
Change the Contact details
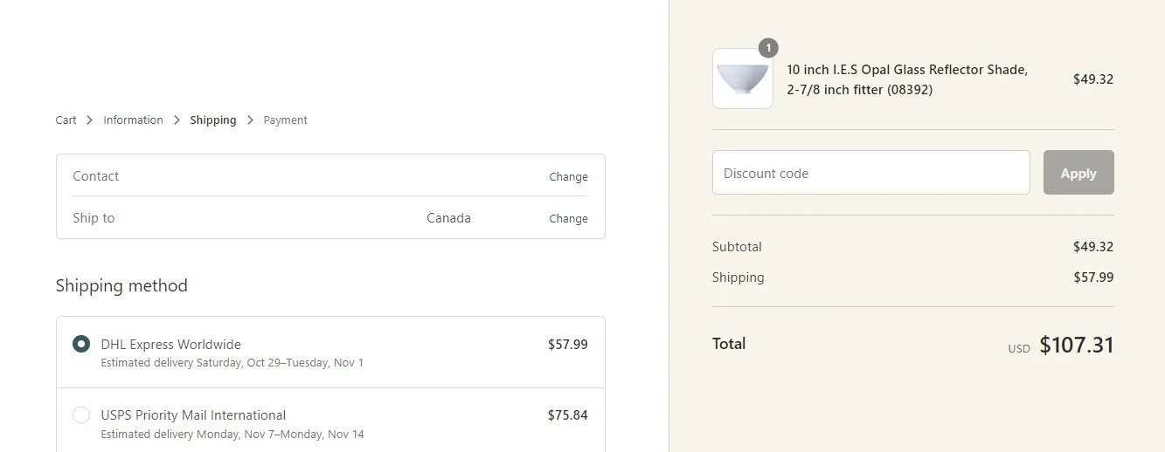(568, 176)
